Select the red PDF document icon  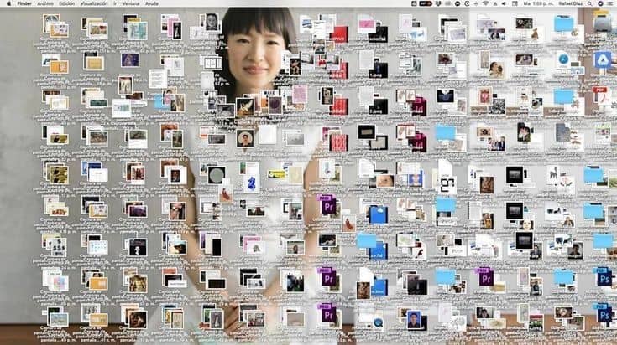coord(601,95)
